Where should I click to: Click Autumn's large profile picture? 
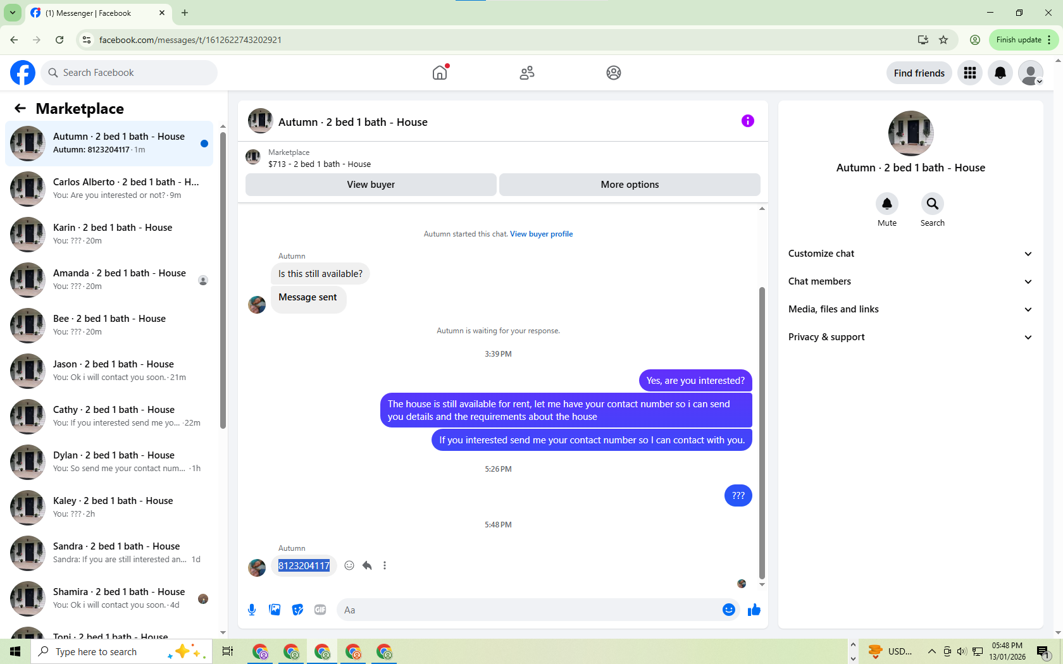click(911, 133)
